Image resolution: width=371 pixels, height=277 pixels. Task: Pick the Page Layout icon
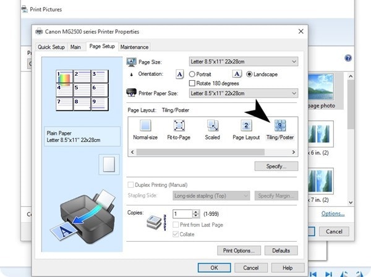click(x=246, y=125)
